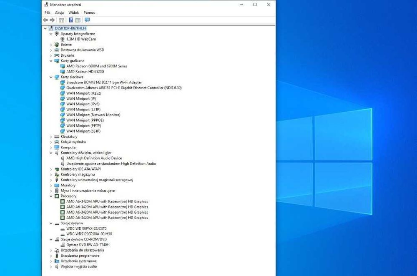Click the Komputer category icon
Viewport: 417px width, 276px height.
[x=57, y=147]
